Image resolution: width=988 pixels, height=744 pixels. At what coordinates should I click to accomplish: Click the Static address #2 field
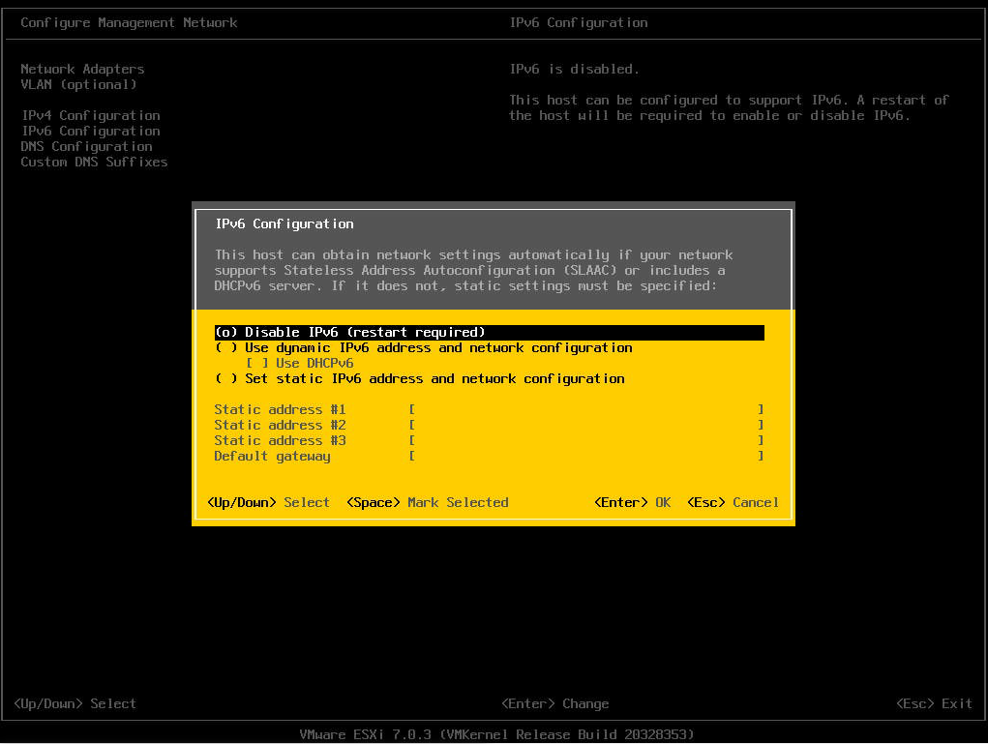click(586, 426)
